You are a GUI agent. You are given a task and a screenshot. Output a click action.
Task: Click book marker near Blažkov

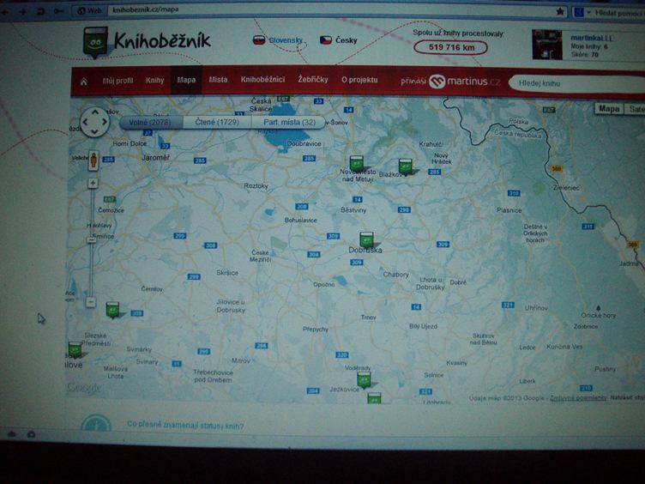(x=406, y=167)
